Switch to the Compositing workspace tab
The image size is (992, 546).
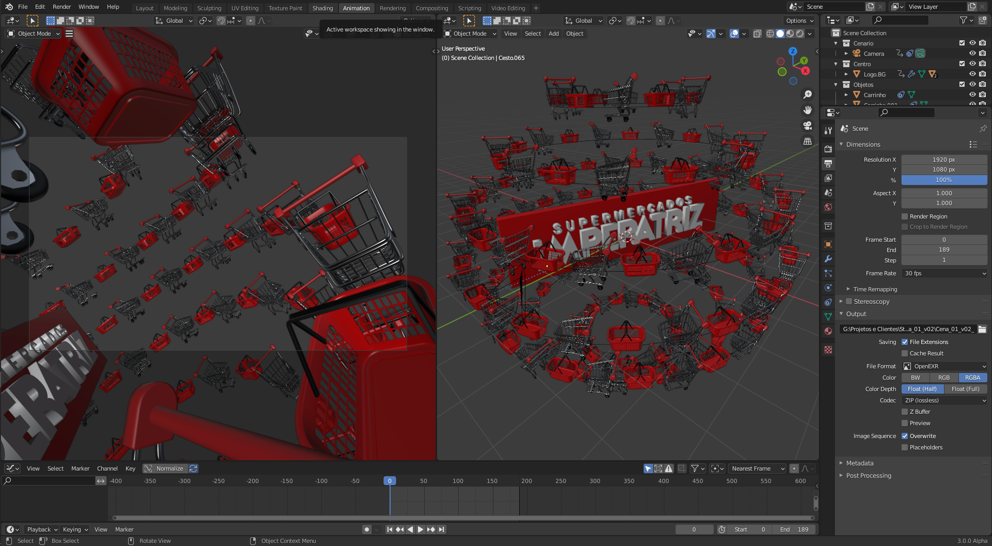coord(432,8)
